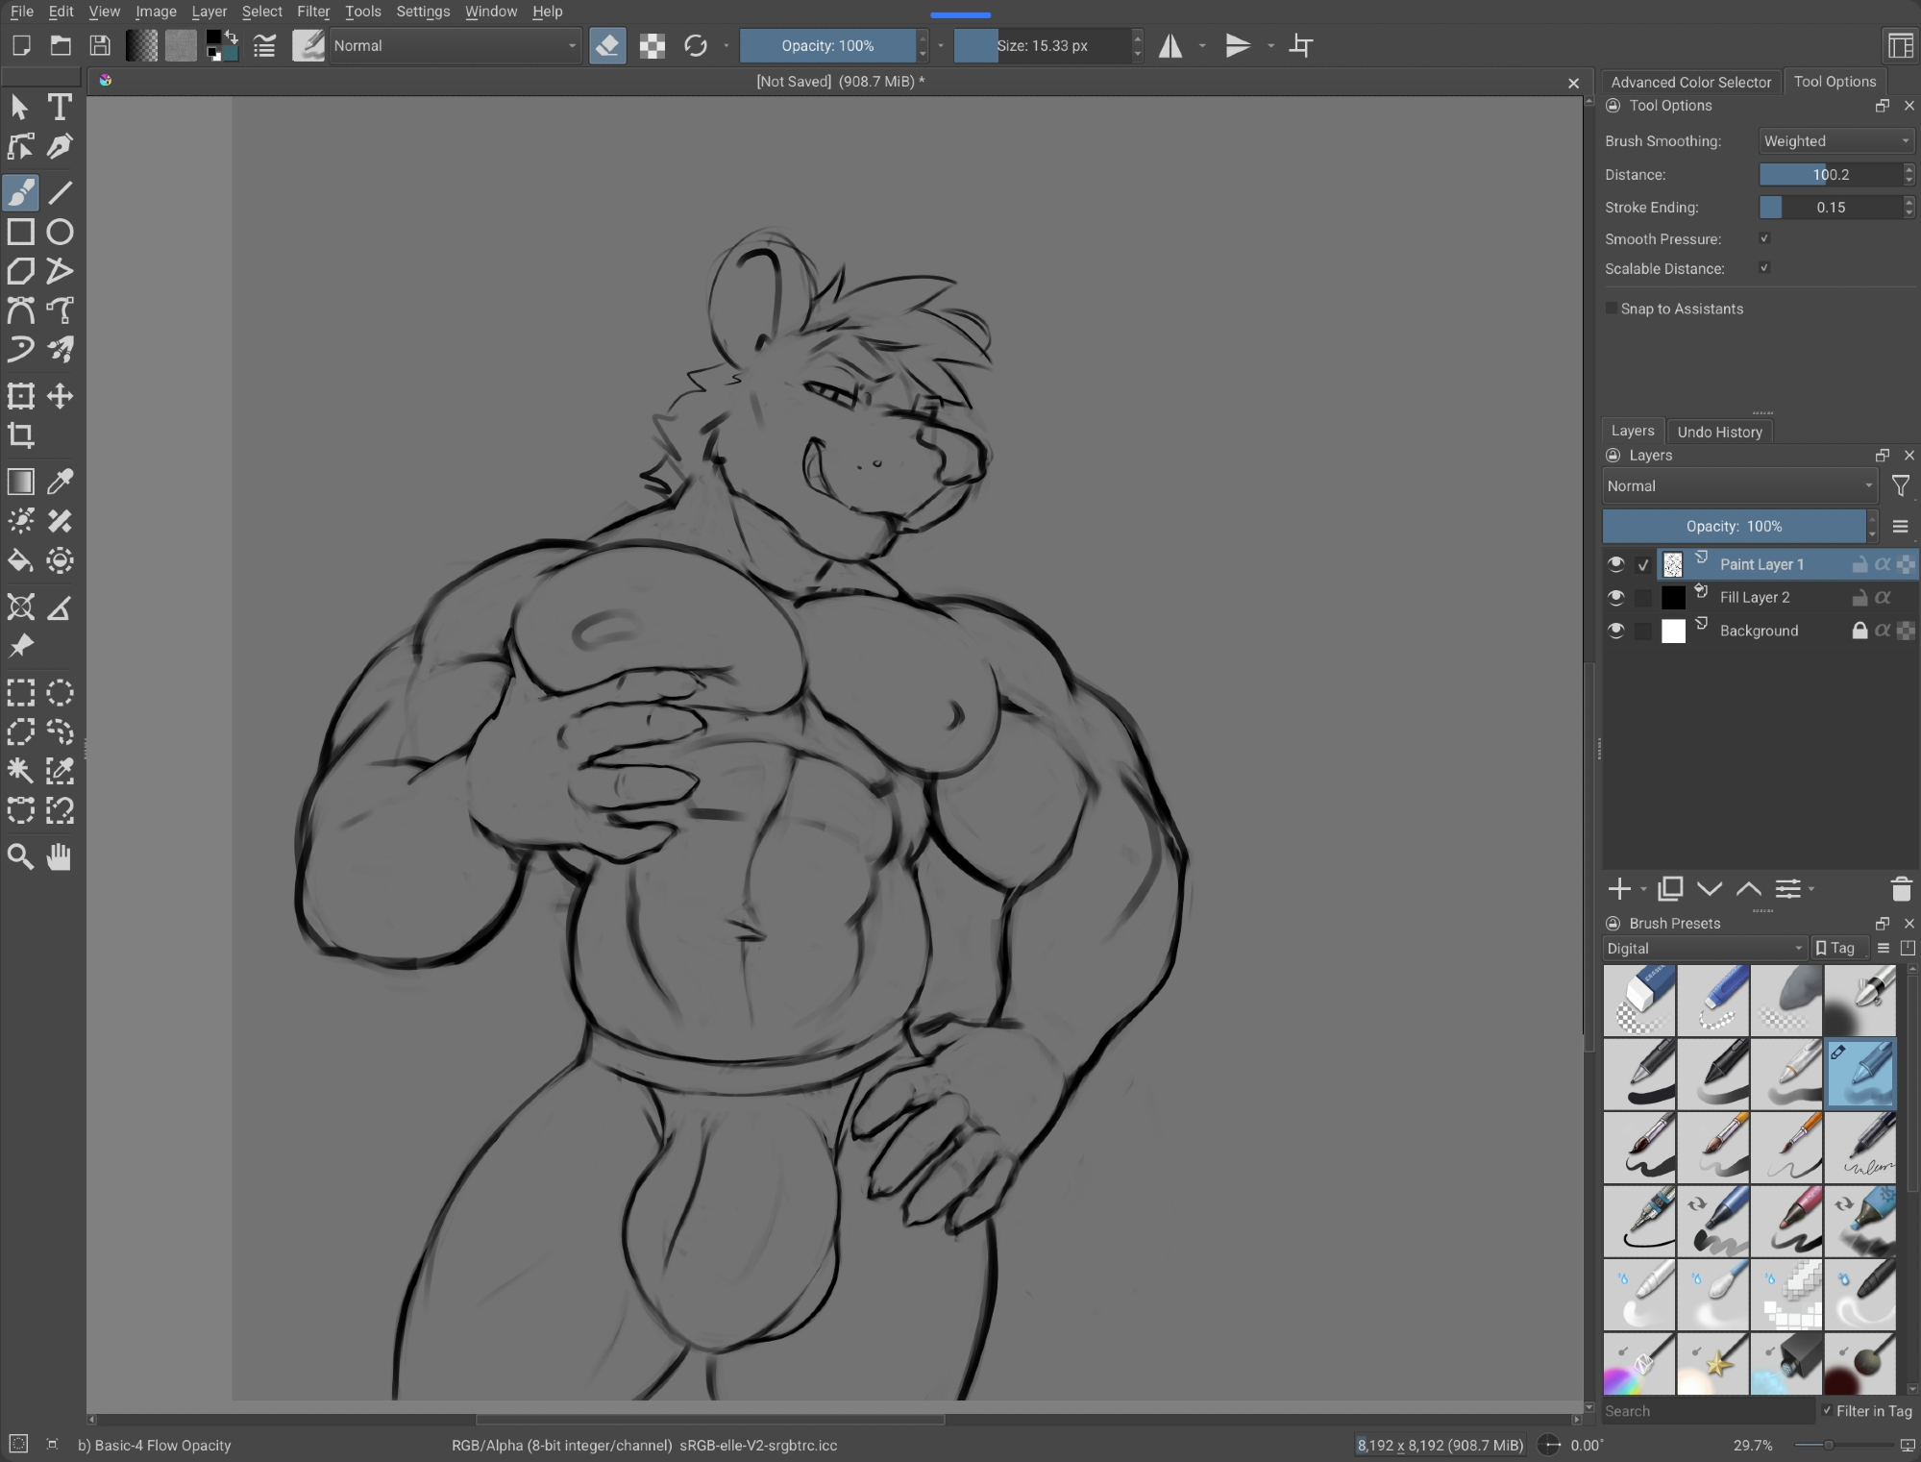Open Brush Smoothing Weighted dropdown
The width and height of the screenshot is (1921, 1462).
click(1835, 141)
